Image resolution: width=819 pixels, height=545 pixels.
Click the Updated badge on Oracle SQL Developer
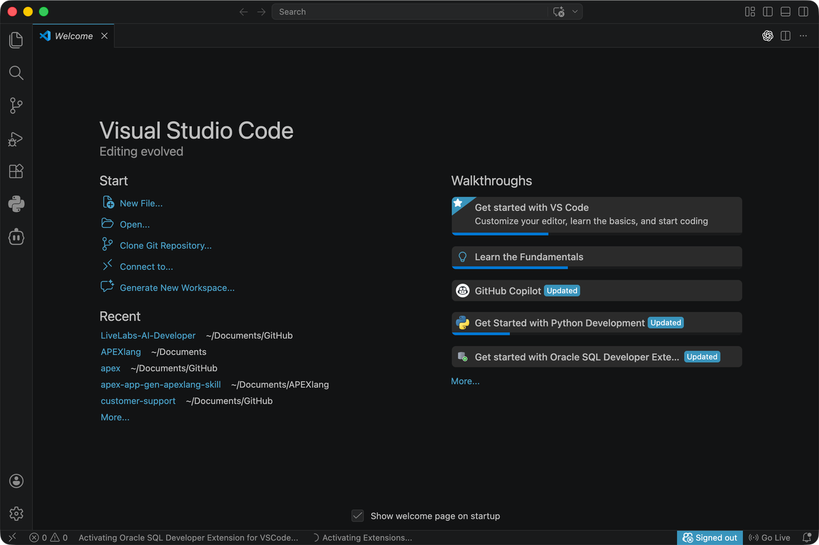coord(702,357)
